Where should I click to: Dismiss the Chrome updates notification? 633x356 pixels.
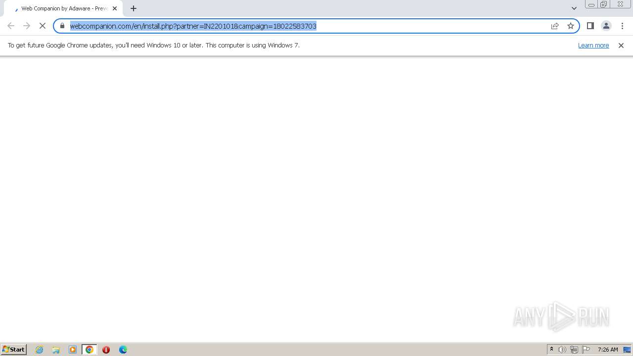point(621,45)
